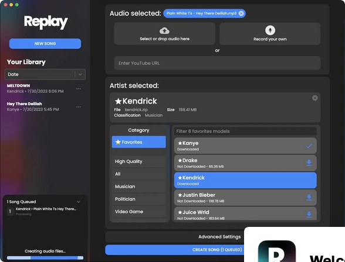345x262 pixels.
Task: Select the Justin Bieber model row
Action: coord(245,198)
